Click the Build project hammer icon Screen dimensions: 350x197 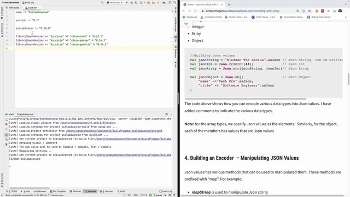coord(102,2)
